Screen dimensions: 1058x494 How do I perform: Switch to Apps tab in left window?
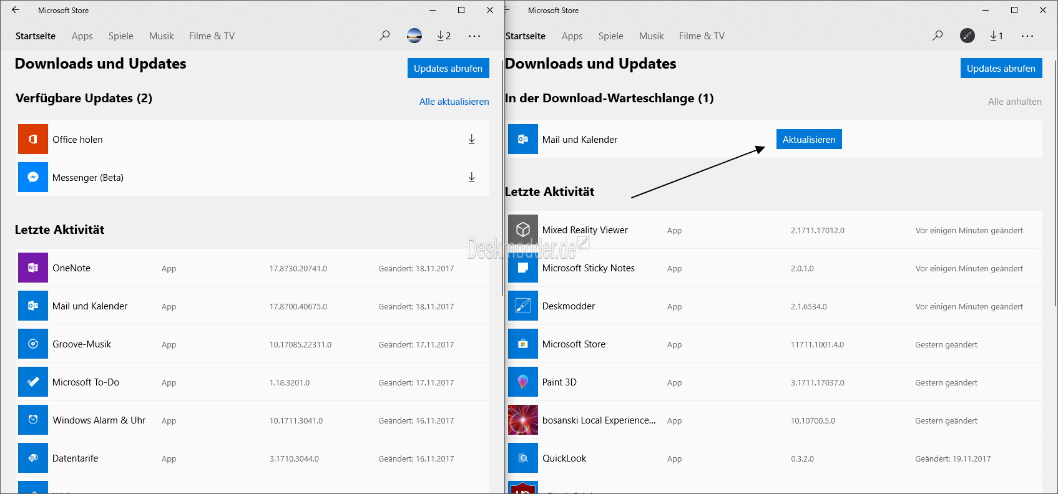click(82, 36)
